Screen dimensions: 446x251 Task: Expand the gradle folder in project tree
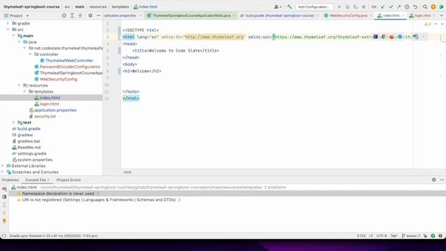coord(8,23)
